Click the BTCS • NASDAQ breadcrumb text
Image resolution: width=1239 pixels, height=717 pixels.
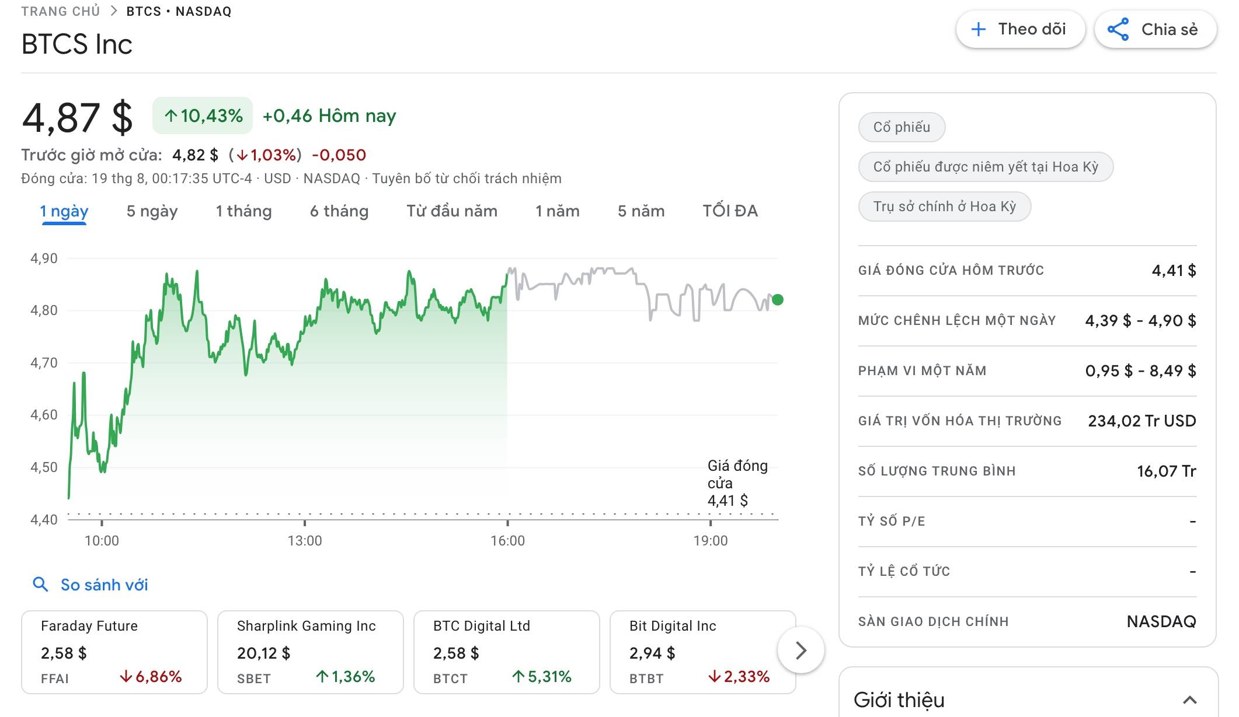pyautogui.click(x=179, y=11)
